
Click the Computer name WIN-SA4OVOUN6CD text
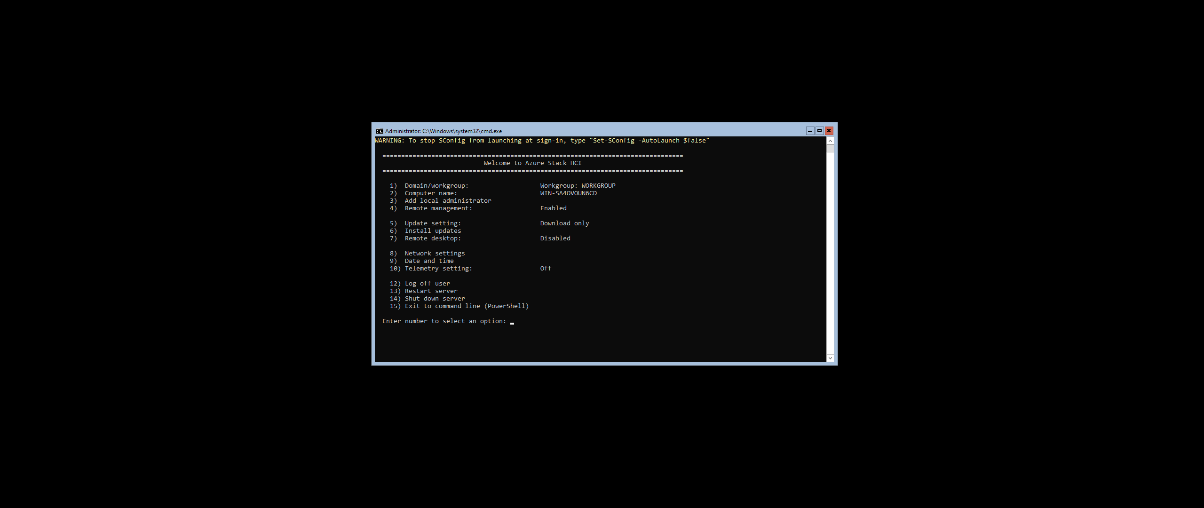[568, 193]
